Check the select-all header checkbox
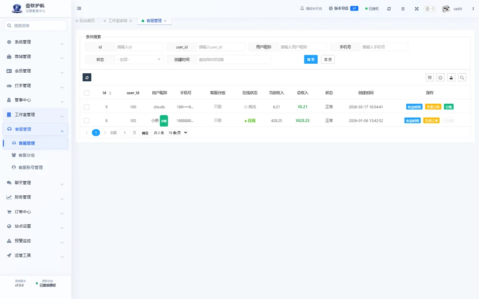The image size is (479, 299). tap(87, 93)
